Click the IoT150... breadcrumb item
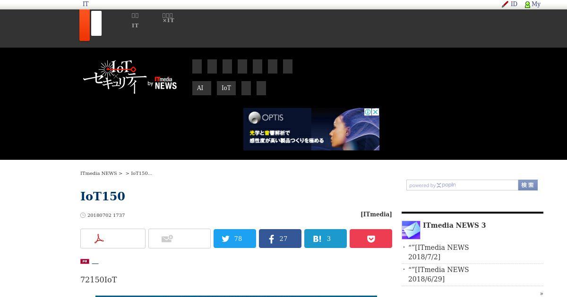567x297 pixels. pos(141,173)
